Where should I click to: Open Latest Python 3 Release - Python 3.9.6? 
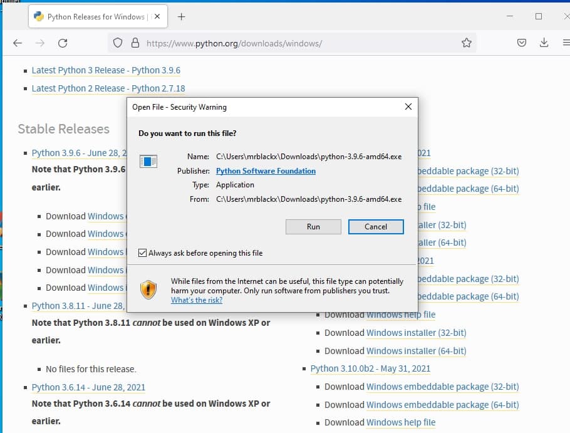(106, 70)
